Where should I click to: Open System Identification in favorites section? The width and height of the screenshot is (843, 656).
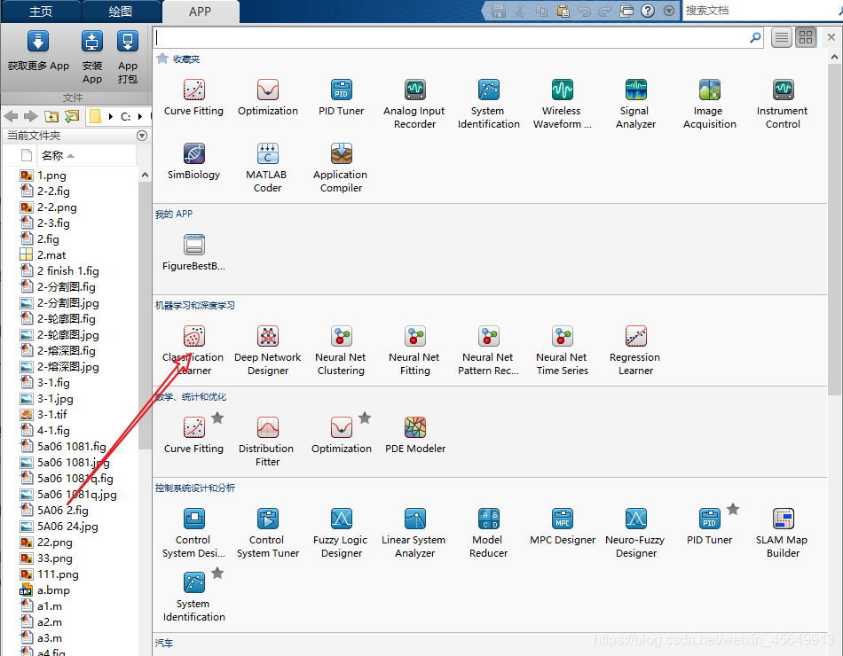pyautogui.click(x=488, y=103)
